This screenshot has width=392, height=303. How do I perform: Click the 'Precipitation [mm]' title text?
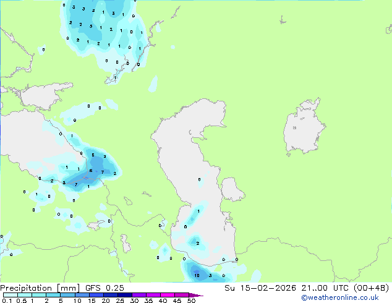pos(40,288)
